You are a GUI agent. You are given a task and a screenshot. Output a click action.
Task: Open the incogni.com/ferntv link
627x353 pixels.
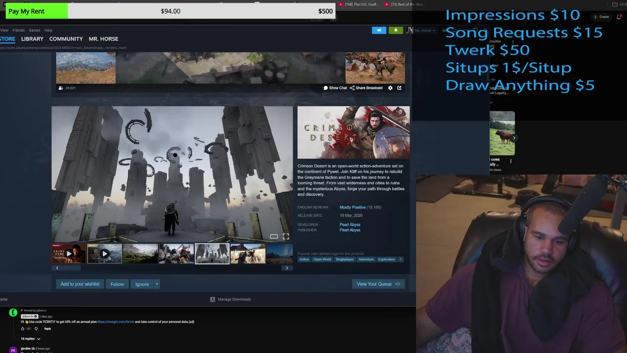click(x=116, y=322)
